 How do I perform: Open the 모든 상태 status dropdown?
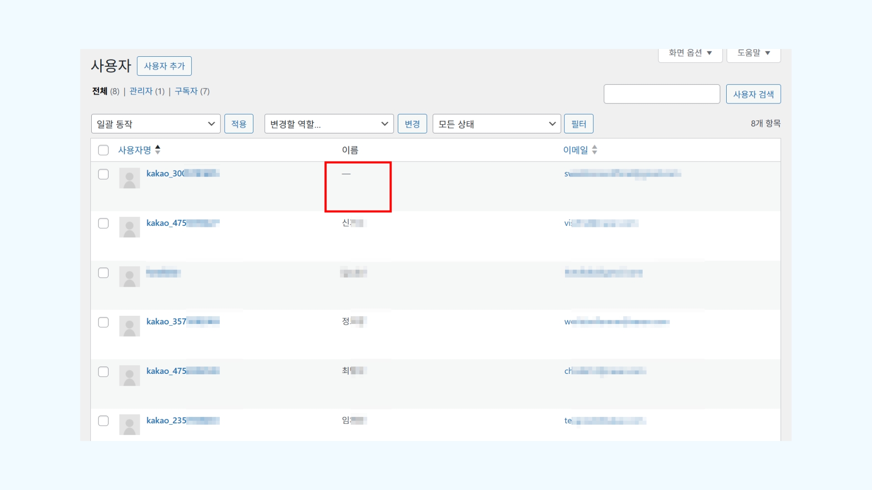(x=497, y=124)
